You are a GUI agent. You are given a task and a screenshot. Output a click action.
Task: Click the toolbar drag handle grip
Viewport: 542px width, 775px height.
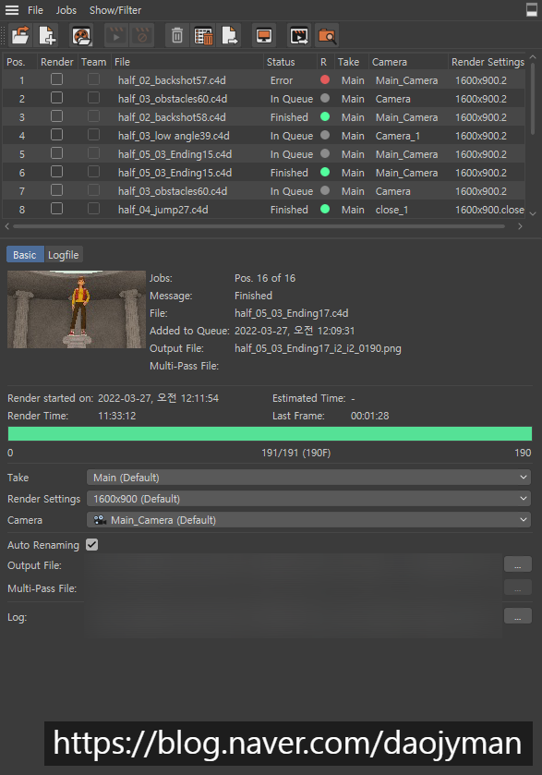coord(3,36)
